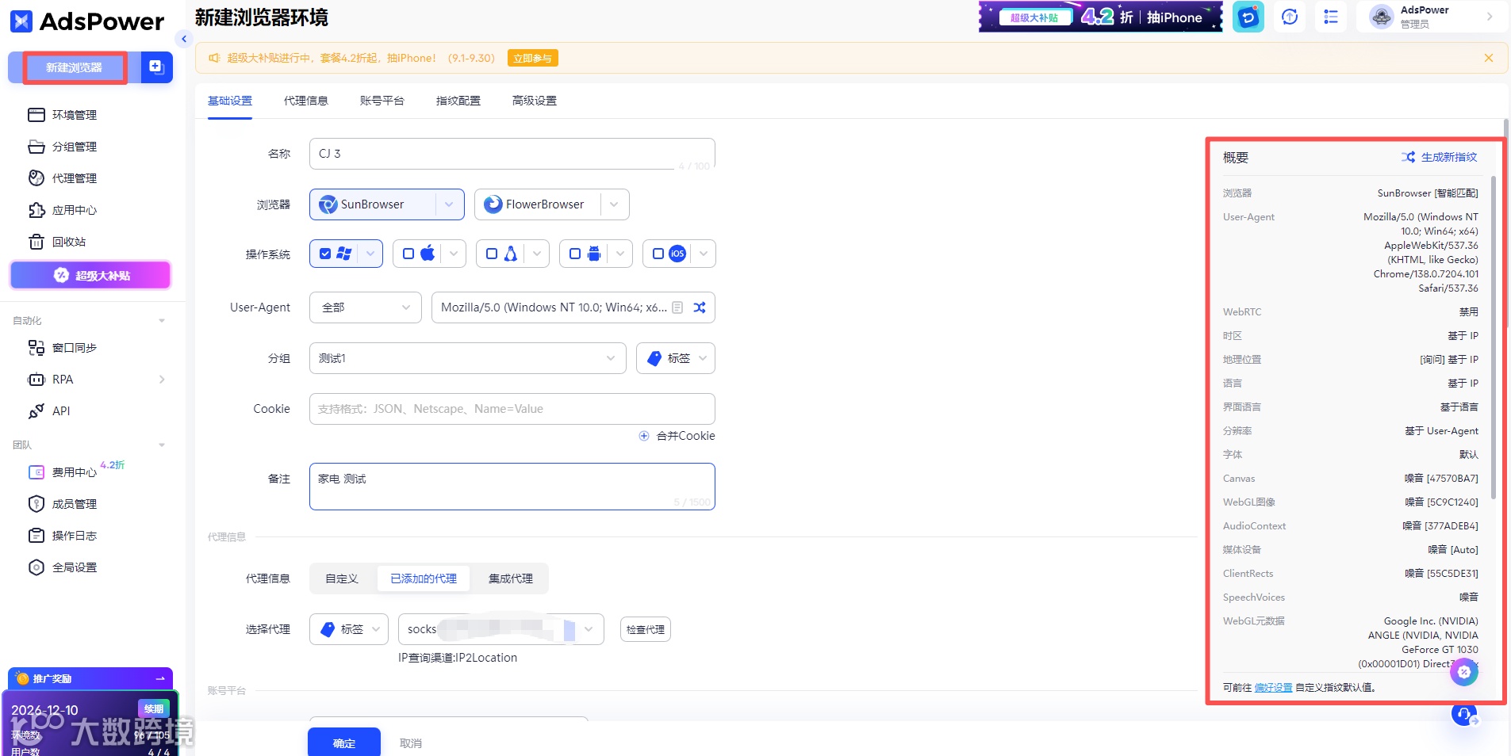
Task: Select 集成代理 proxy mode
Action: 511,578
